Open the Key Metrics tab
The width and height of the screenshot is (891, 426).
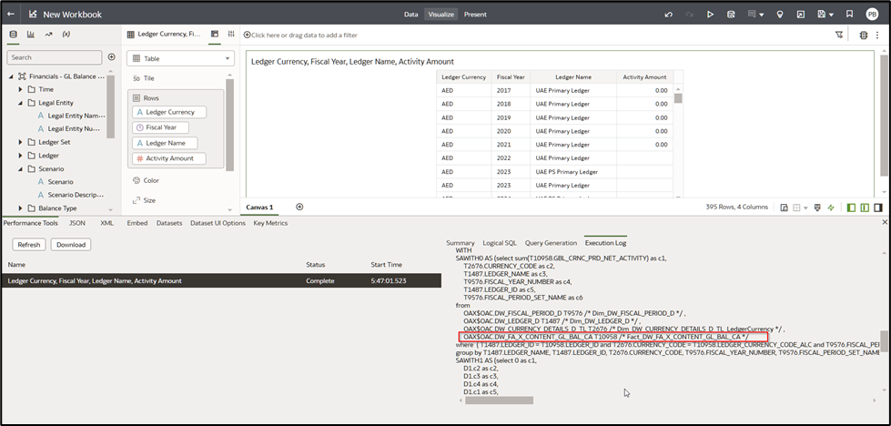270,223
